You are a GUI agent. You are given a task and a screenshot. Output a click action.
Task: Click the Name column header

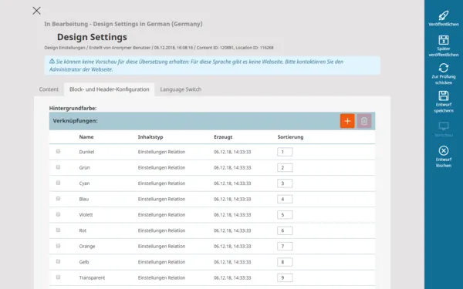coord(86,137)
